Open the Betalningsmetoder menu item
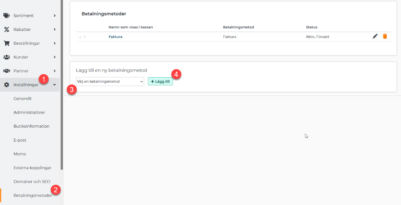 point(33,195)
